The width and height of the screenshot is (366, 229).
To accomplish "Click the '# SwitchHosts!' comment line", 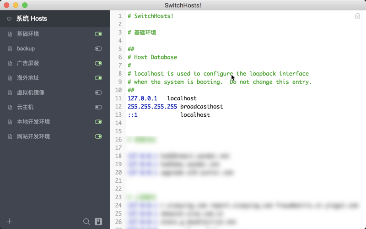I will coord(151,16).
